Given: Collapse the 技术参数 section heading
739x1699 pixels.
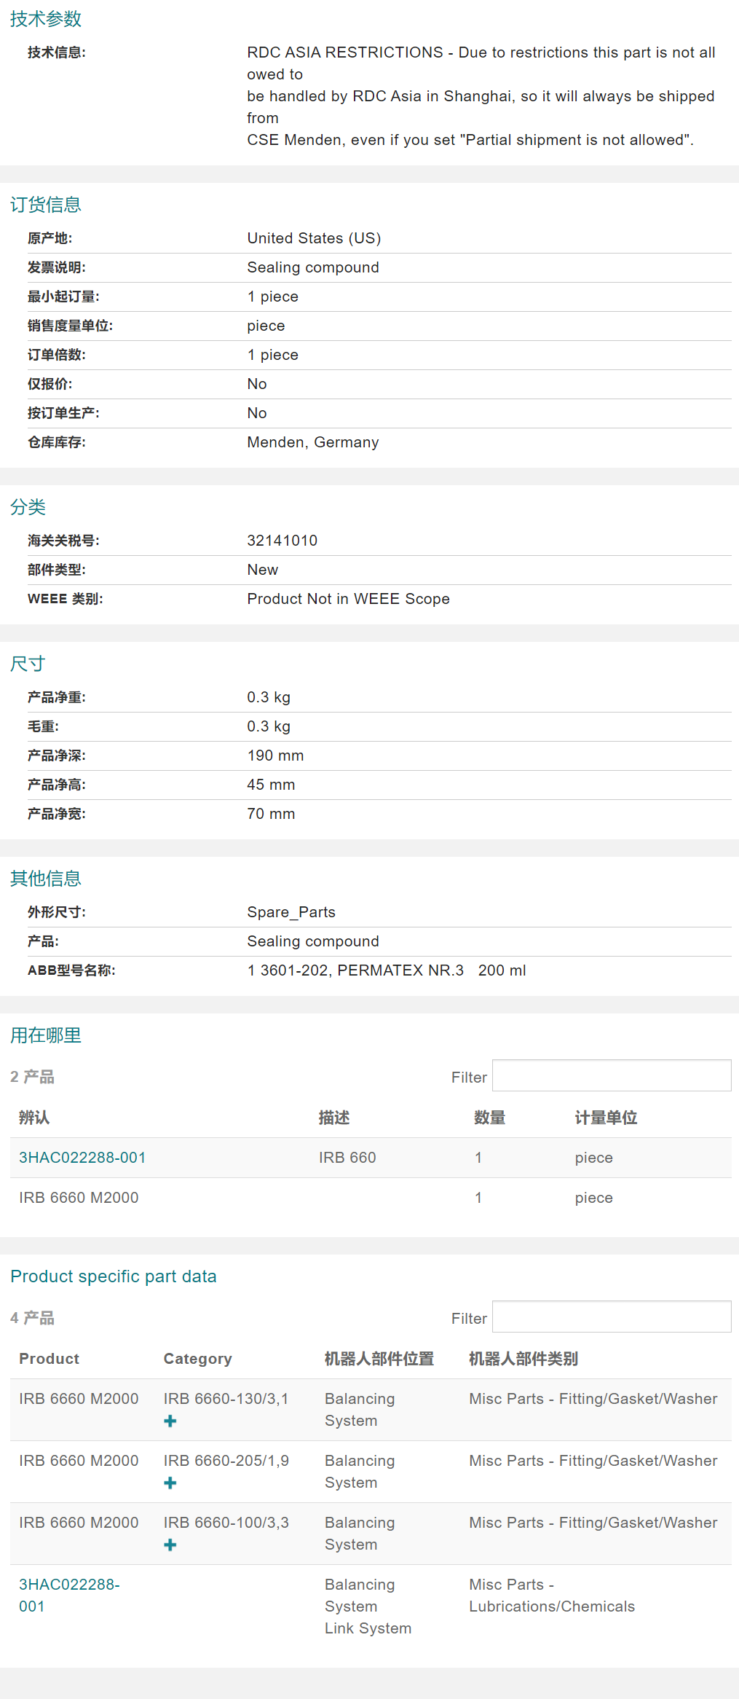Looking at the screenshot, I should click(x=46, y=19).
